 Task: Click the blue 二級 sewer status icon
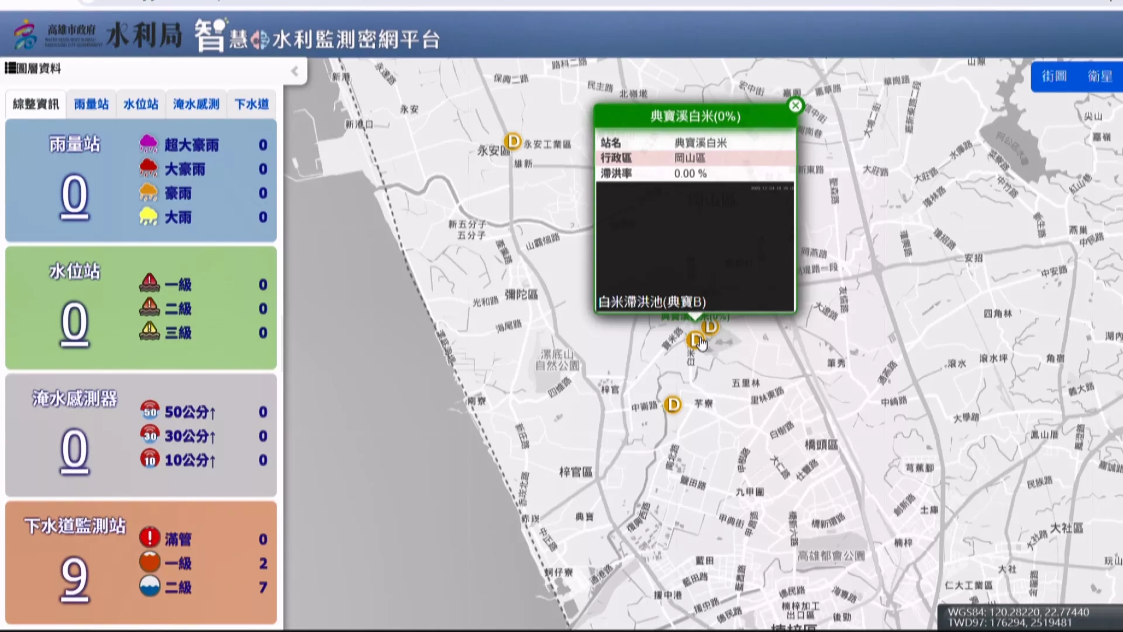150,586
